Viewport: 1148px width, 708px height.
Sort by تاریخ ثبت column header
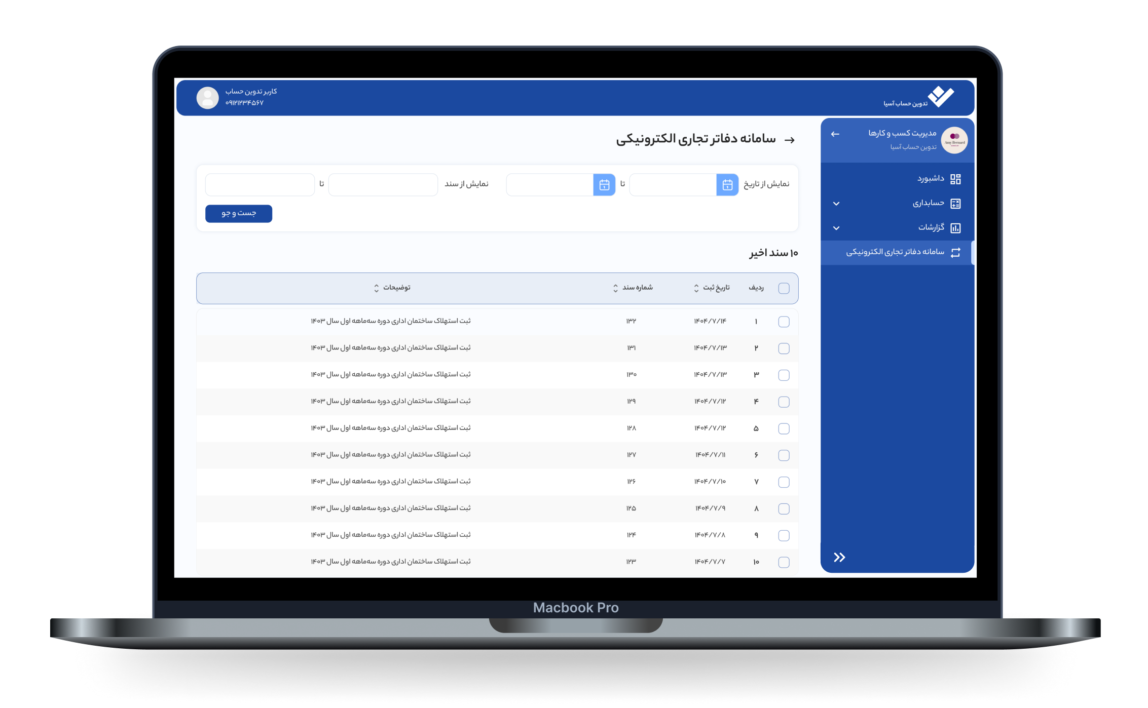click(x=715, y=288)
